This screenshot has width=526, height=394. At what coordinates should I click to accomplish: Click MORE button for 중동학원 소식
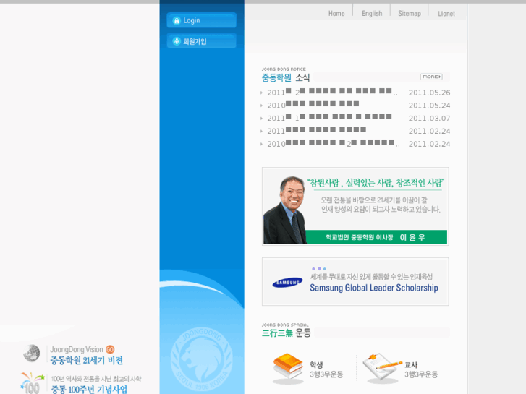click(431, 77)
